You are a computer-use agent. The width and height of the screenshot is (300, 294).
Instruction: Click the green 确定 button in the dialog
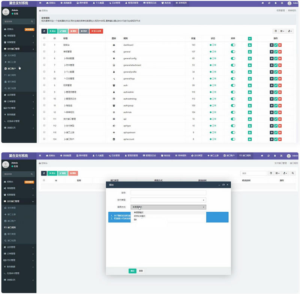point(132,270)
